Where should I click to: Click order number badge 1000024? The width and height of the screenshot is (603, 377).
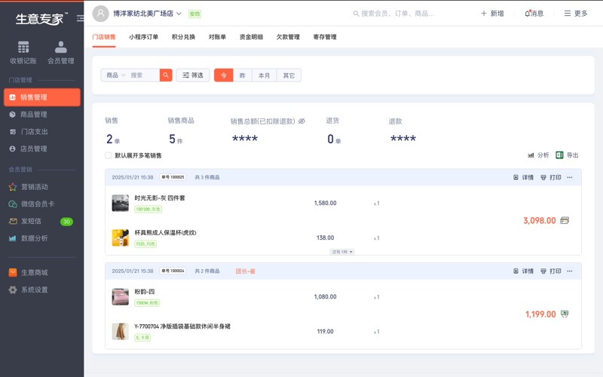[173, 271]
